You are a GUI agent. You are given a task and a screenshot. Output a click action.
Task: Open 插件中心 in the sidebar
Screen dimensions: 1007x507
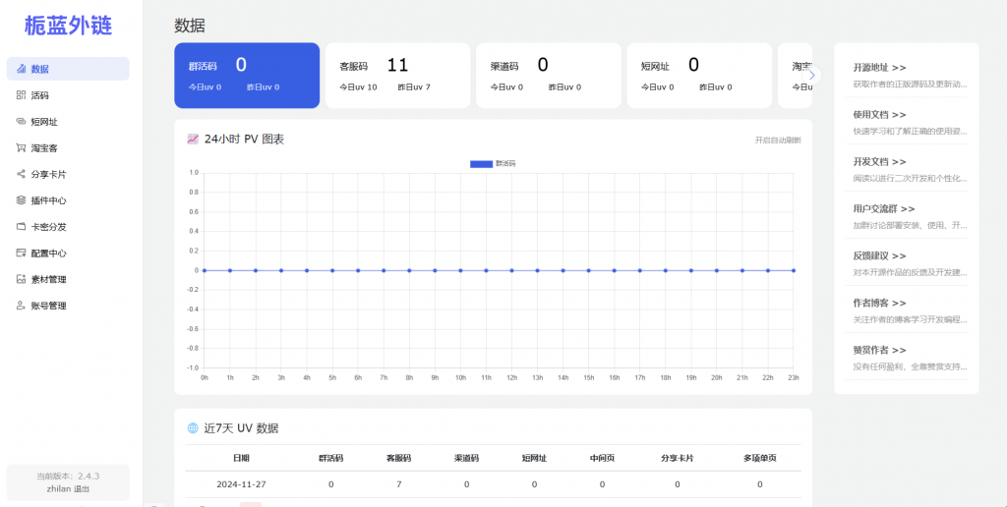pyautogui.click(x=68, y=200)
